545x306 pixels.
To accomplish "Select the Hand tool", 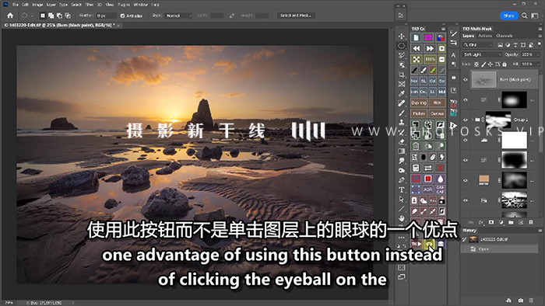I will click(402, 218).
